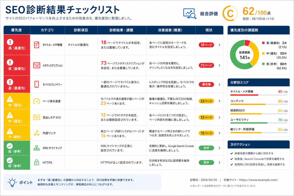Viewport: 294px width, 196px height.
Task: Click the カテゴリ column header
Action: pyautogui.click(x=47, y=30)
